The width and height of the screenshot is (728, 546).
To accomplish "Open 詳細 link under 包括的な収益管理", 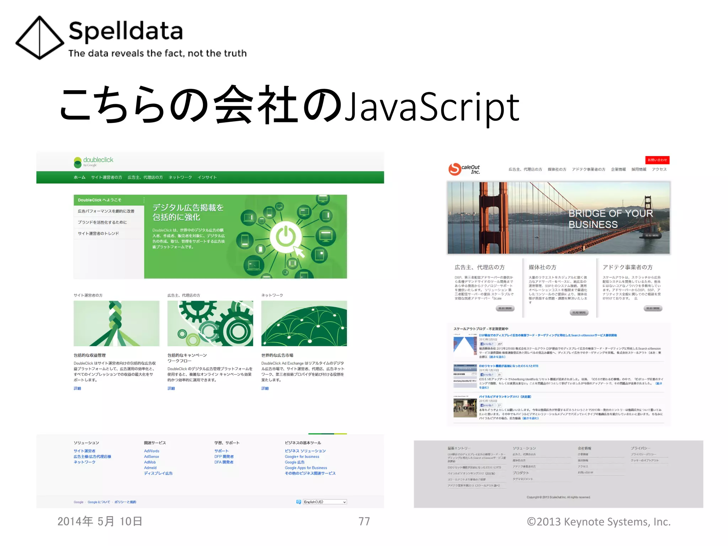I will click(x=77, y=389).
